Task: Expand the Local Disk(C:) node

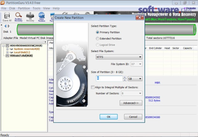Action: (x=7, y=52)
